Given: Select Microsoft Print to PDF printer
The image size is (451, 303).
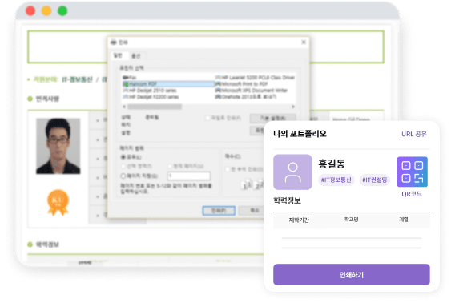Looking at the screenshot, I should (242, 83).
